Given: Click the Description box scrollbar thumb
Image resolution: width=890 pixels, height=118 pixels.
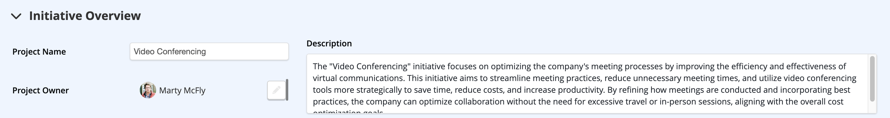Looking at the screenshot, I should (872, 79).
